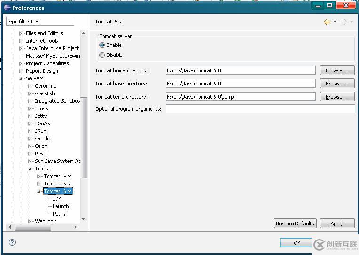Image resolution: width=359 pixels, height=255 pixels.
Task: Expand the Tomcat 5.x node
Action: click(38, 184)
